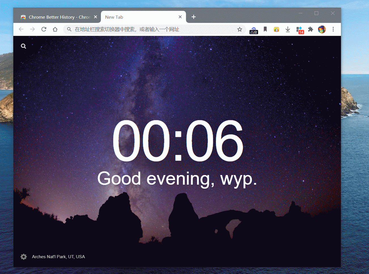Go forward with the browser forward arrow
The width and height of the screenshot is (369, 274).
coord(33,29)
